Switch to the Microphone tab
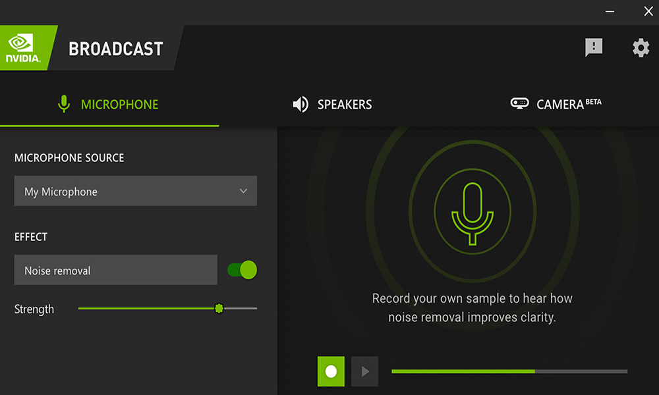Image resolution: width=659 pixels, height=395 pixels. [109, 105]
